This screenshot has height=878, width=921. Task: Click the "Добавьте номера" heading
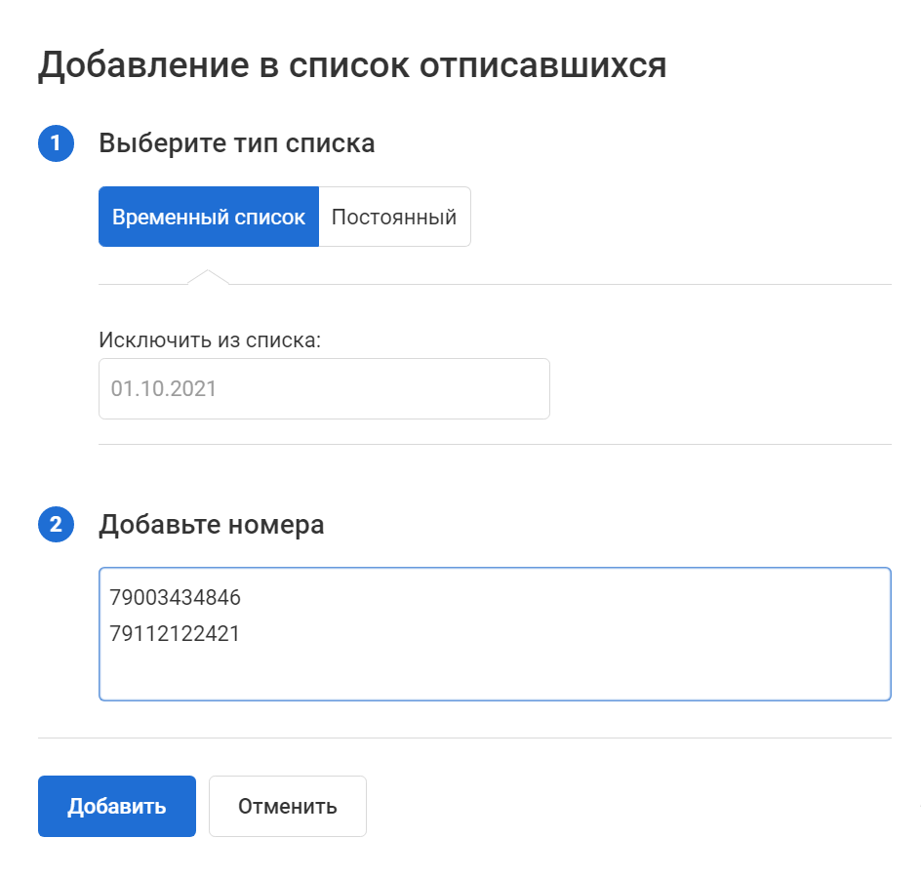[212, 525]
